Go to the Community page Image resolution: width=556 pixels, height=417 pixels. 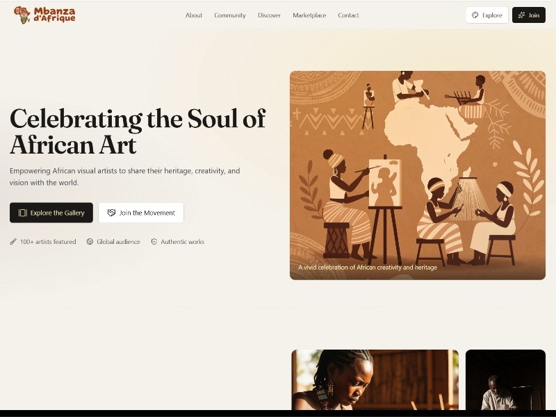coord(230,15)
